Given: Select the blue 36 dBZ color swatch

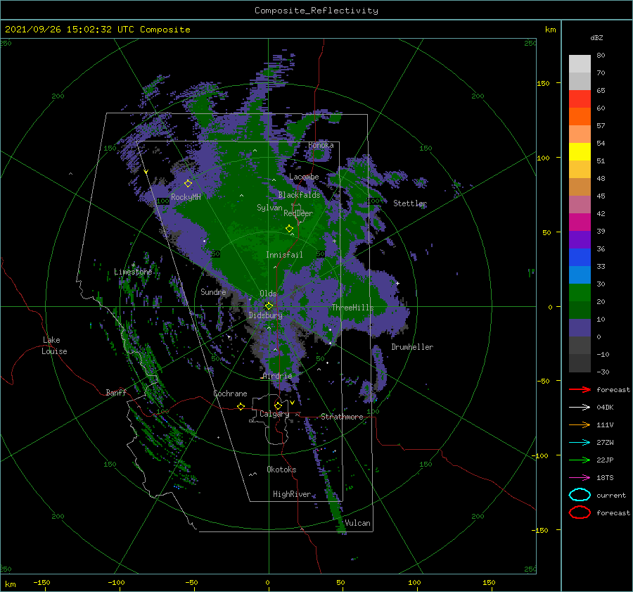Looking at the screenshot, I should click(x=580, y=257).
